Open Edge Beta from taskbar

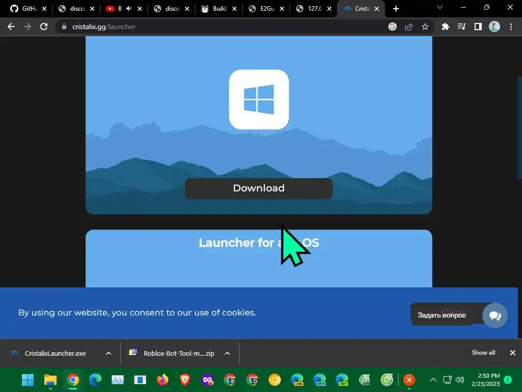coord(320,380)
